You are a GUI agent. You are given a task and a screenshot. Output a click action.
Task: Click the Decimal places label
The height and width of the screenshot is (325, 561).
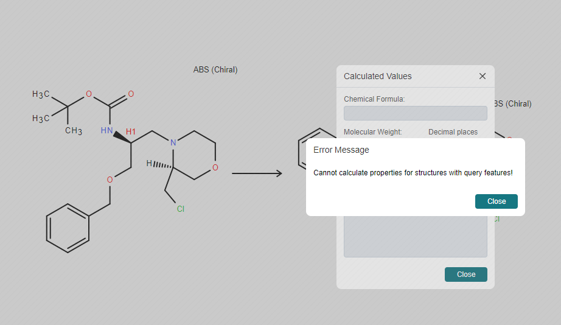[453, 132]
